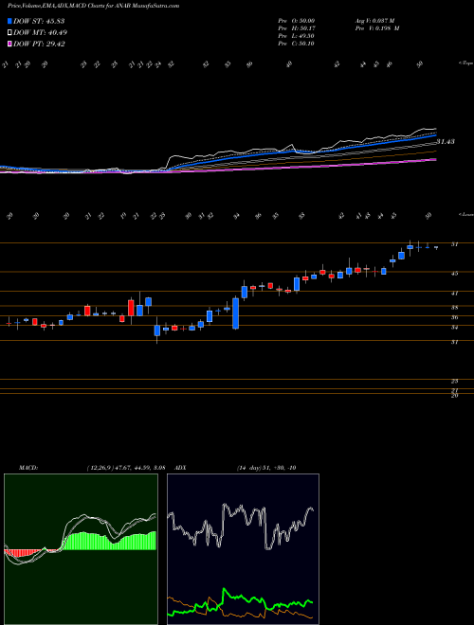Click the 41 price axis label
474x625 pixels.
454,293
